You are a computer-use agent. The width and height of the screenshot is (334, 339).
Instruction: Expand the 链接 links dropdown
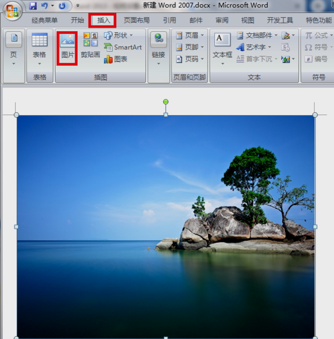point(159,49)
